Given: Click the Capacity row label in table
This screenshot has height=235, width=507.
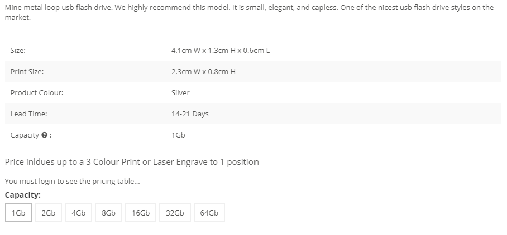Looking at the screenshot, I should click(x=25, y=135).
